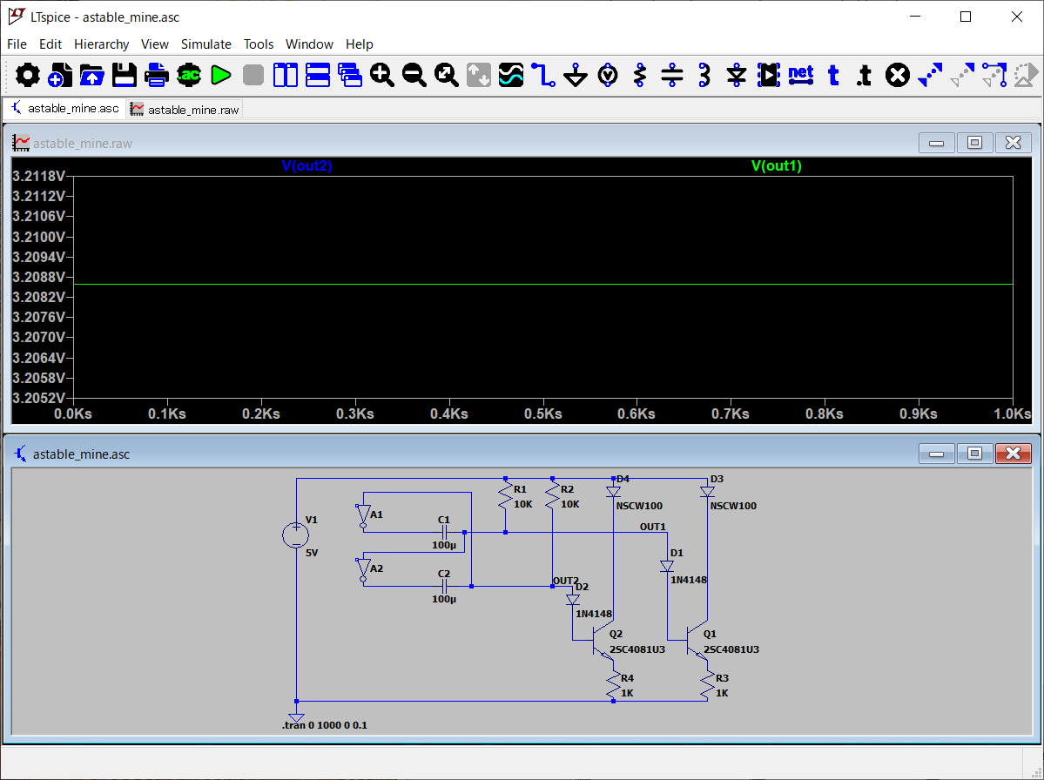Screen dimensions: 1044x780
Task: Choose the Ground symbol tool
Action: 576,76
